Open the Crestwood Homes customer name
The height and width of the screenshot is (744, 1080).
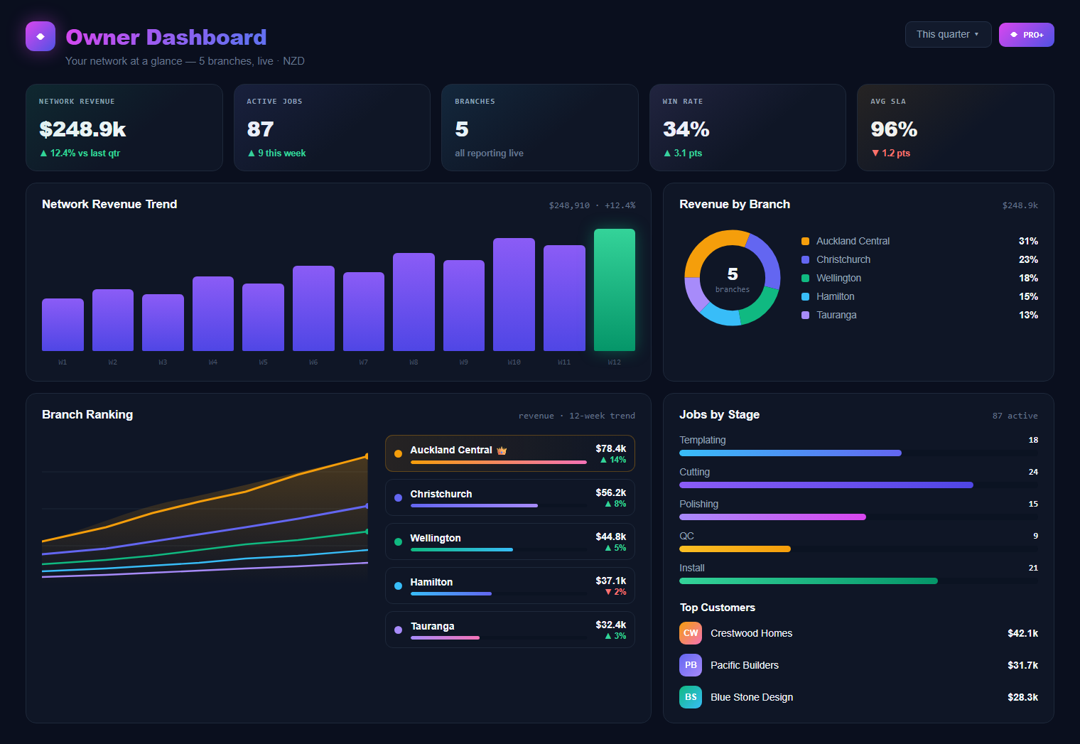click(x=751, y=633)
